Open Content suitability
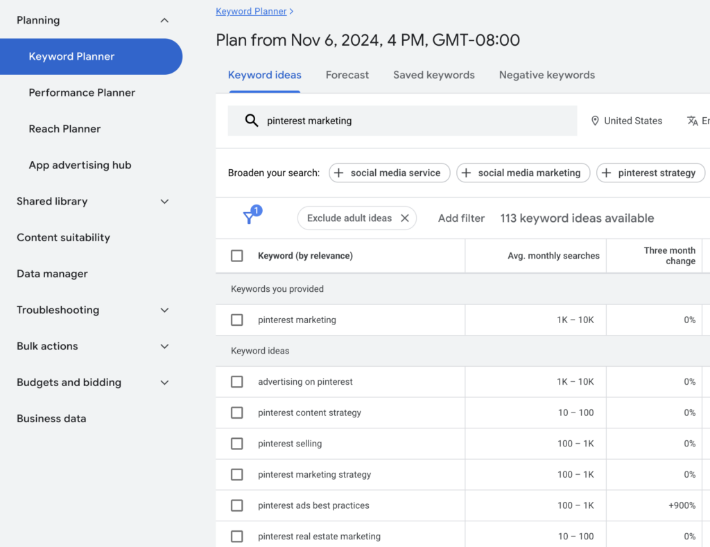Image resolution: width=710 pixels, height=547 pixels. [63, 238]
